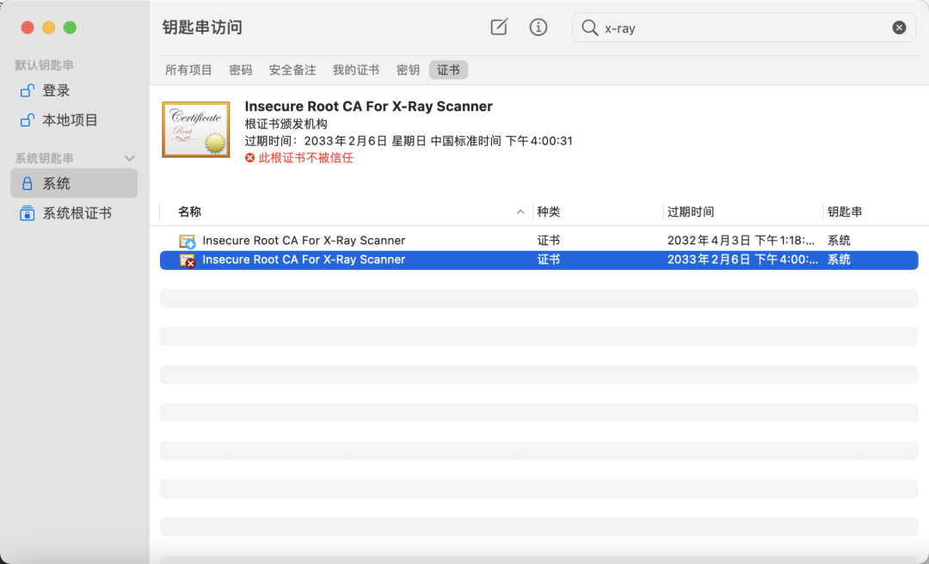Click the certificate thumbnail image in the preview
Viewport: 929px width, 564px height.
pos(195,130)
